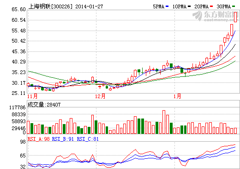The height and width of the screenshot is (169, 240).
Task: Click the 88339 volume axis label
Action: [19, 114]
